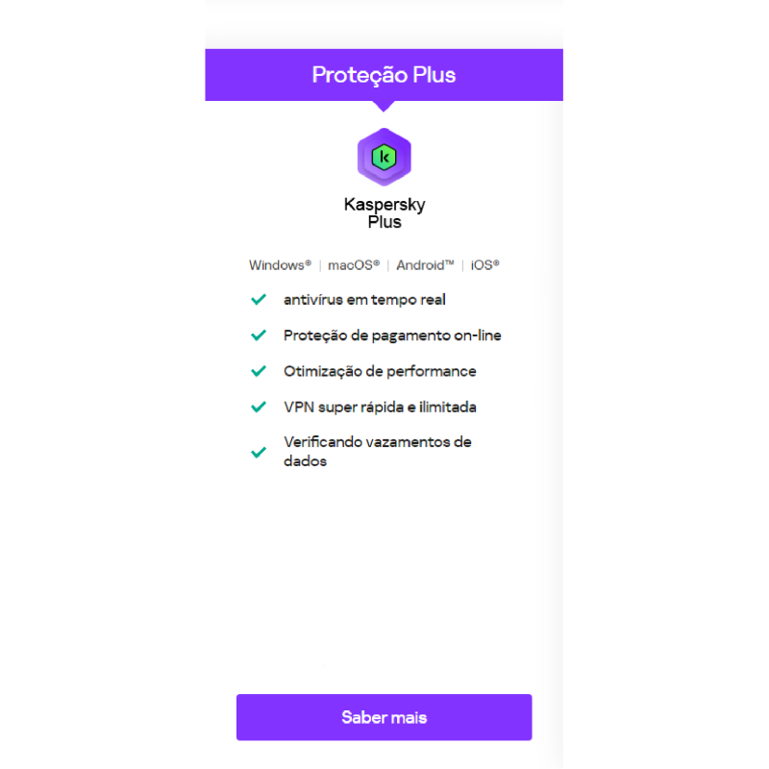Click the Kaspersky Plus product name
Viewport: 769px width, 769px height.
(x=384, y=212)
